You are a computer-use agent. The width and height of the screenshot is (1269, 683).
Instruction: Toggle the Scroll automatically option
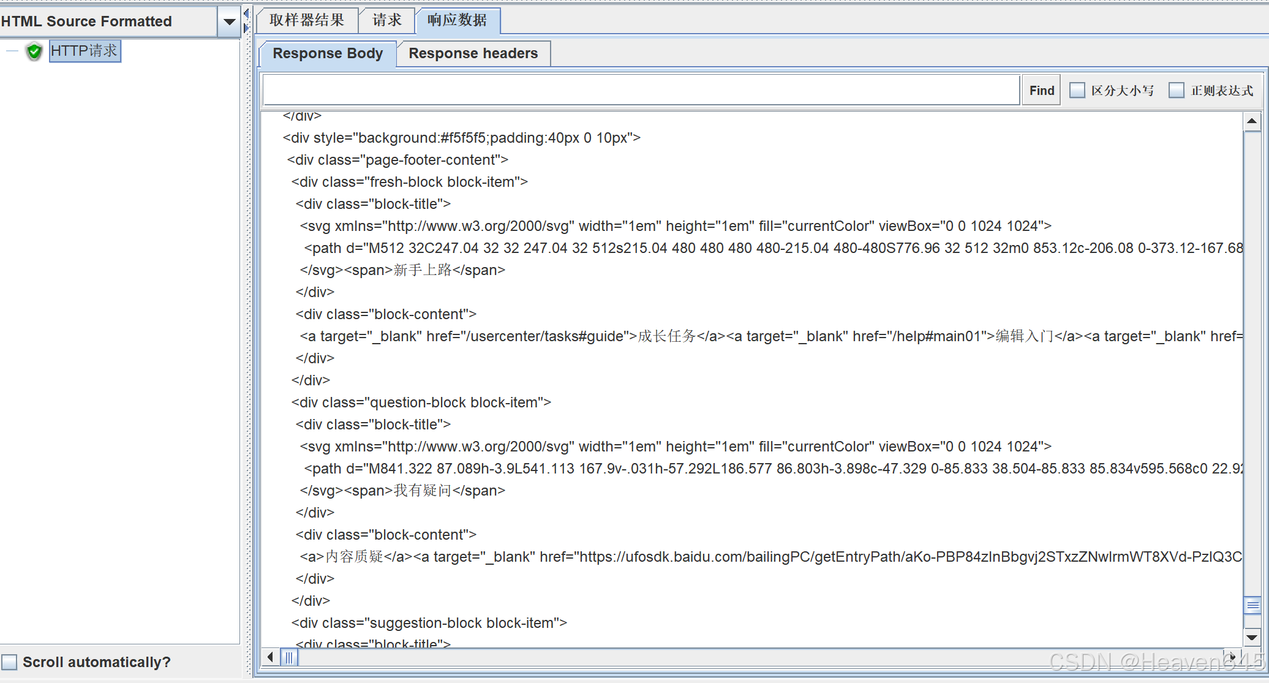click(10, 662)
